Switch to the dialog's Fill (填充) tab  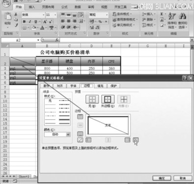[100, 86]
